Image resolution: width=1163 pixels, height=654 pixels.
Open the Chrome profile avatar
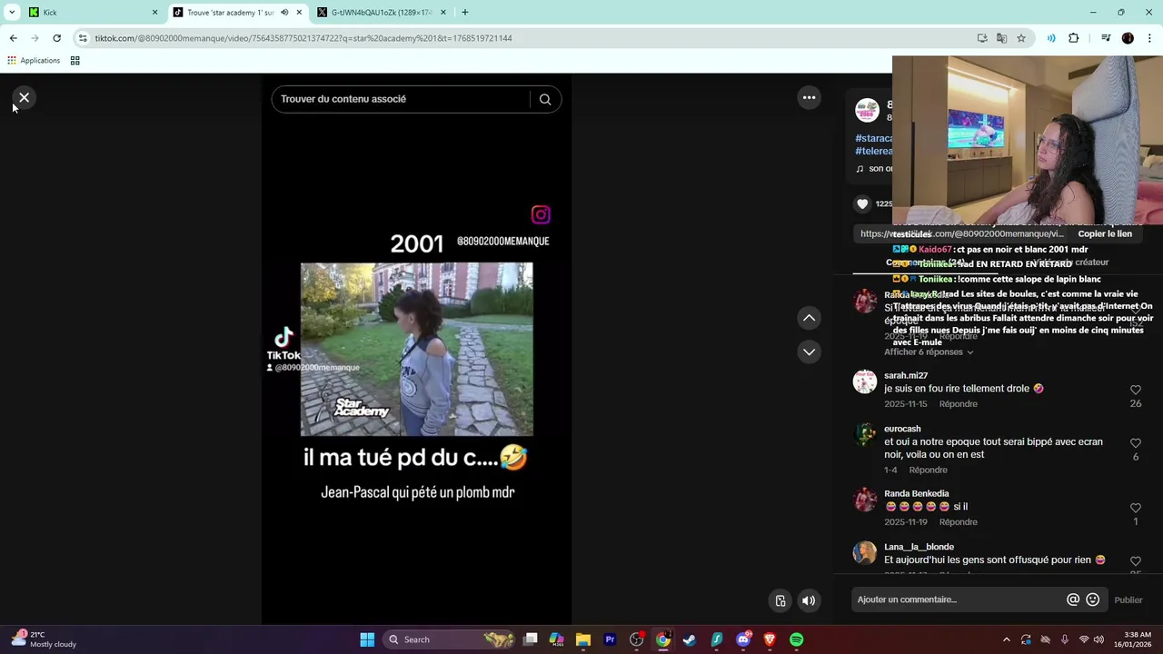point(1128,38)
